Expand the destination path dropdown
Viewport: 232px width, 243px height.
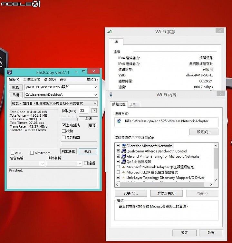[x=95, y=95]
